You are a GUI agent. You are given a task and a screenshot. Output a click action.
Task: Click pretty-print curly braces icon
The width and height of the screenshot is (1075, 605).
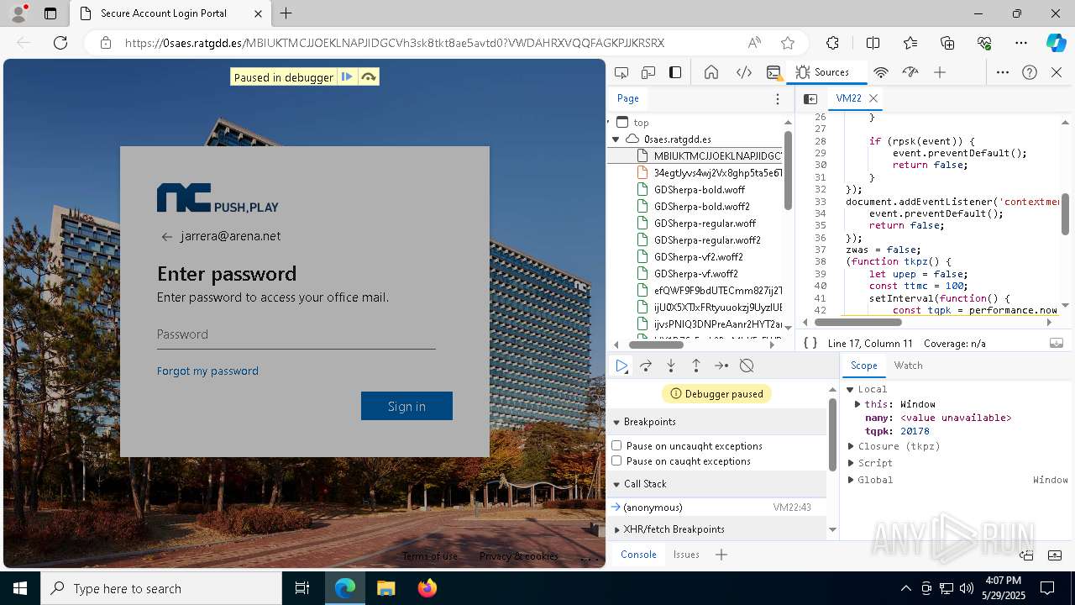tap(810, 343)
